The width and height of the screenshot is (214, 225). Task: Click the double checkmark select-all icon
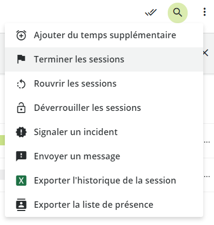tap(151, 12)
